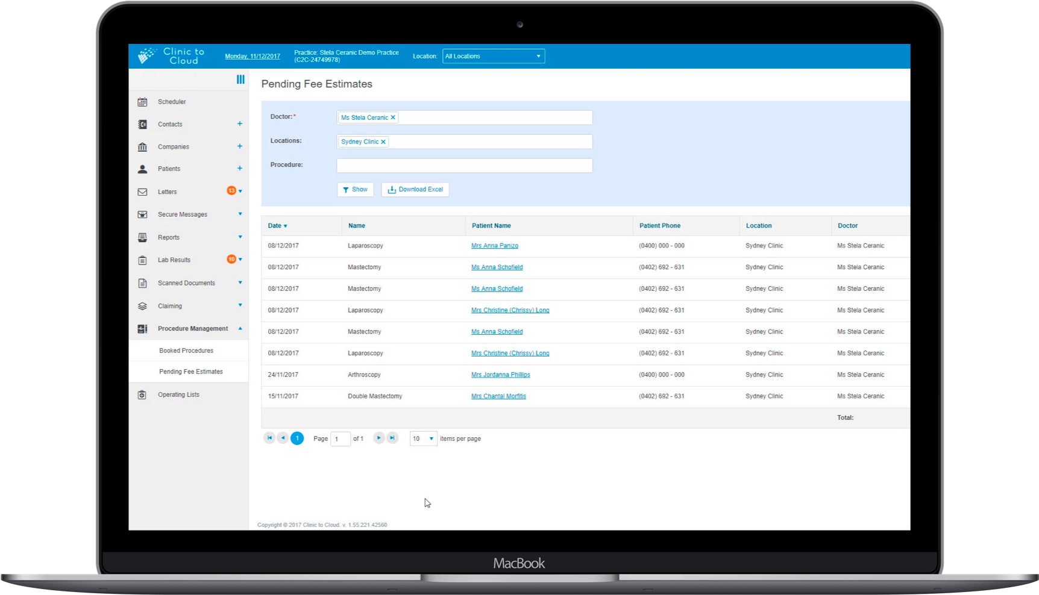Open the All Locations dropdown
This screenshot has width=1039, height=595.
click(493, 57)
